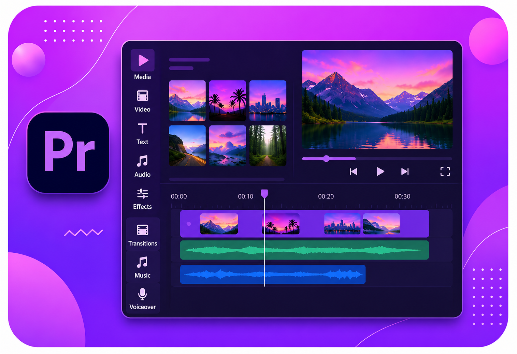Select the Transitions filmstrip icon
This screenshot has width=517, height=354.
143,230
